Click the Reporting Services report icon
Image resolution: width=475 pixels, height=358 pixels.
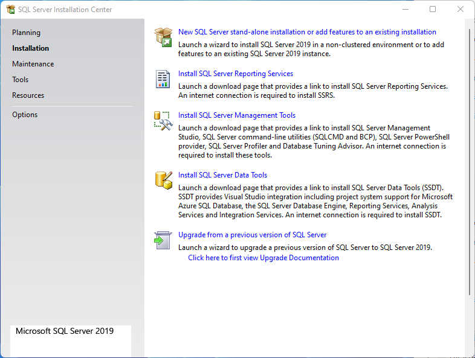tap(163, 79)
